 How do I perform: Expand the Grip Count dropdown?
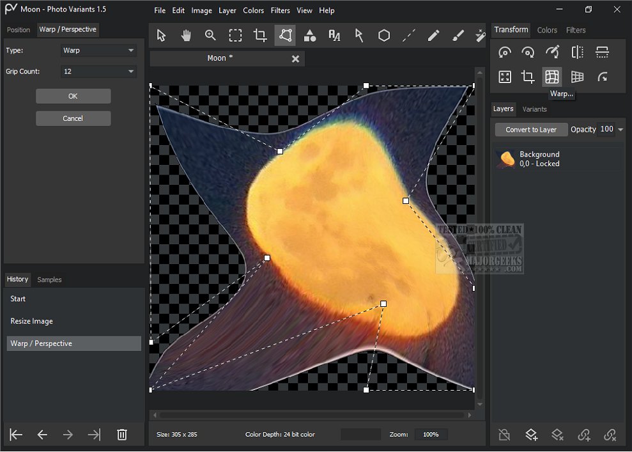click(x=98, y=72)
